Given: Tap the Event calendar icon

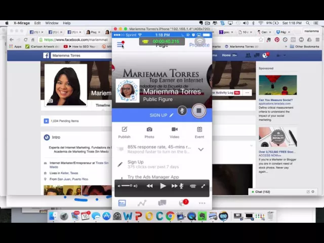Looking at the screenshot, I should (199, 133).
